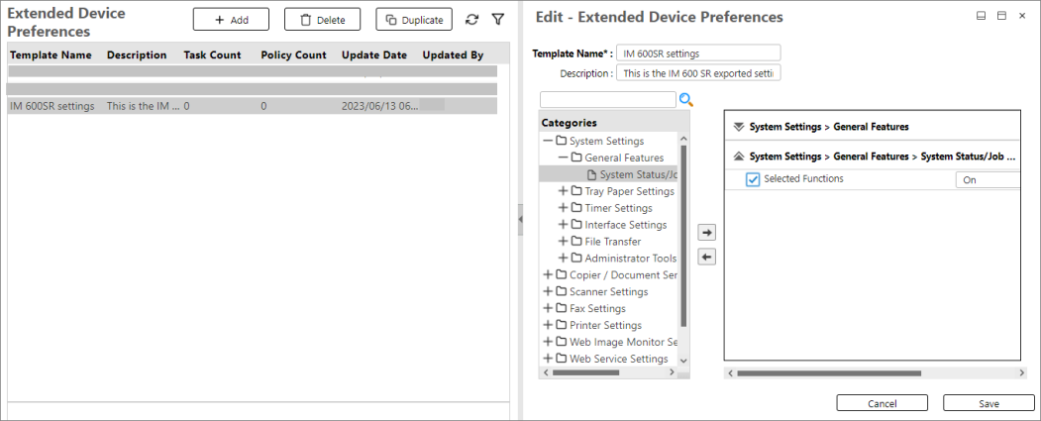The image size is (1041, 421).
Task: Open the Selected Functions On dropdown
Action: pos(987,180)
